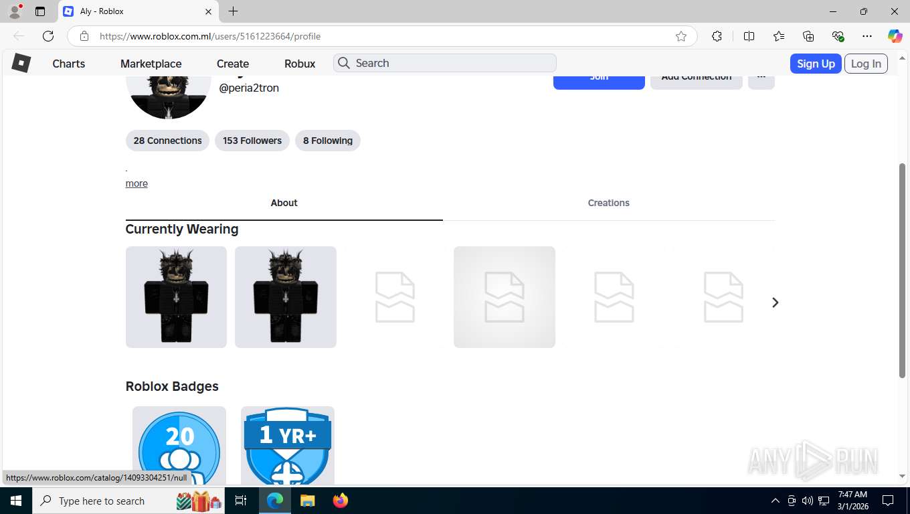Open the highlighted fourth wearing item placeholder
The image size is (910, 514).
(505, 297)
